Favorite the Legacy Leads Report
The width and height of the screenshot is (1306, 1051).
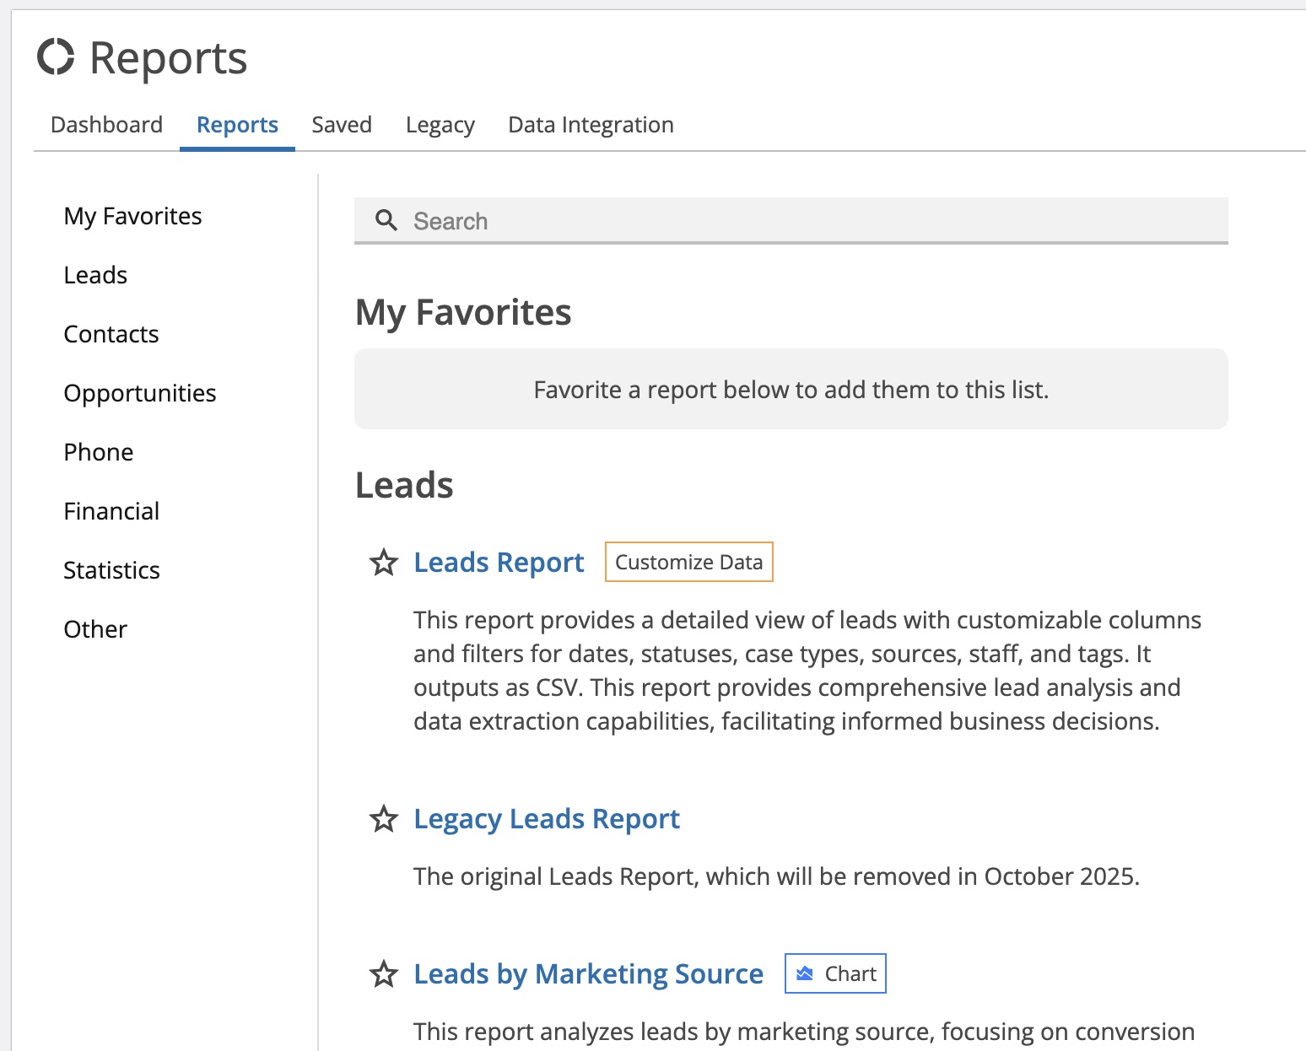[x=384, y=819]
